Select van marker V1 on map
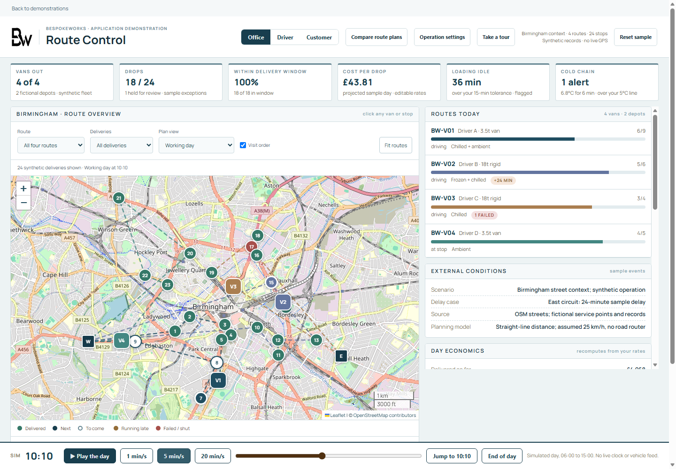676x469 pixels. [x=218, y=380]
